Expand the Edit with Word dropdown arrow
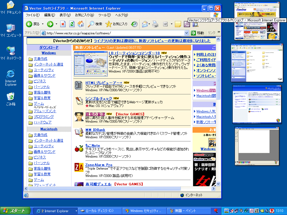 pyautogui.click(x=172, y=24)
